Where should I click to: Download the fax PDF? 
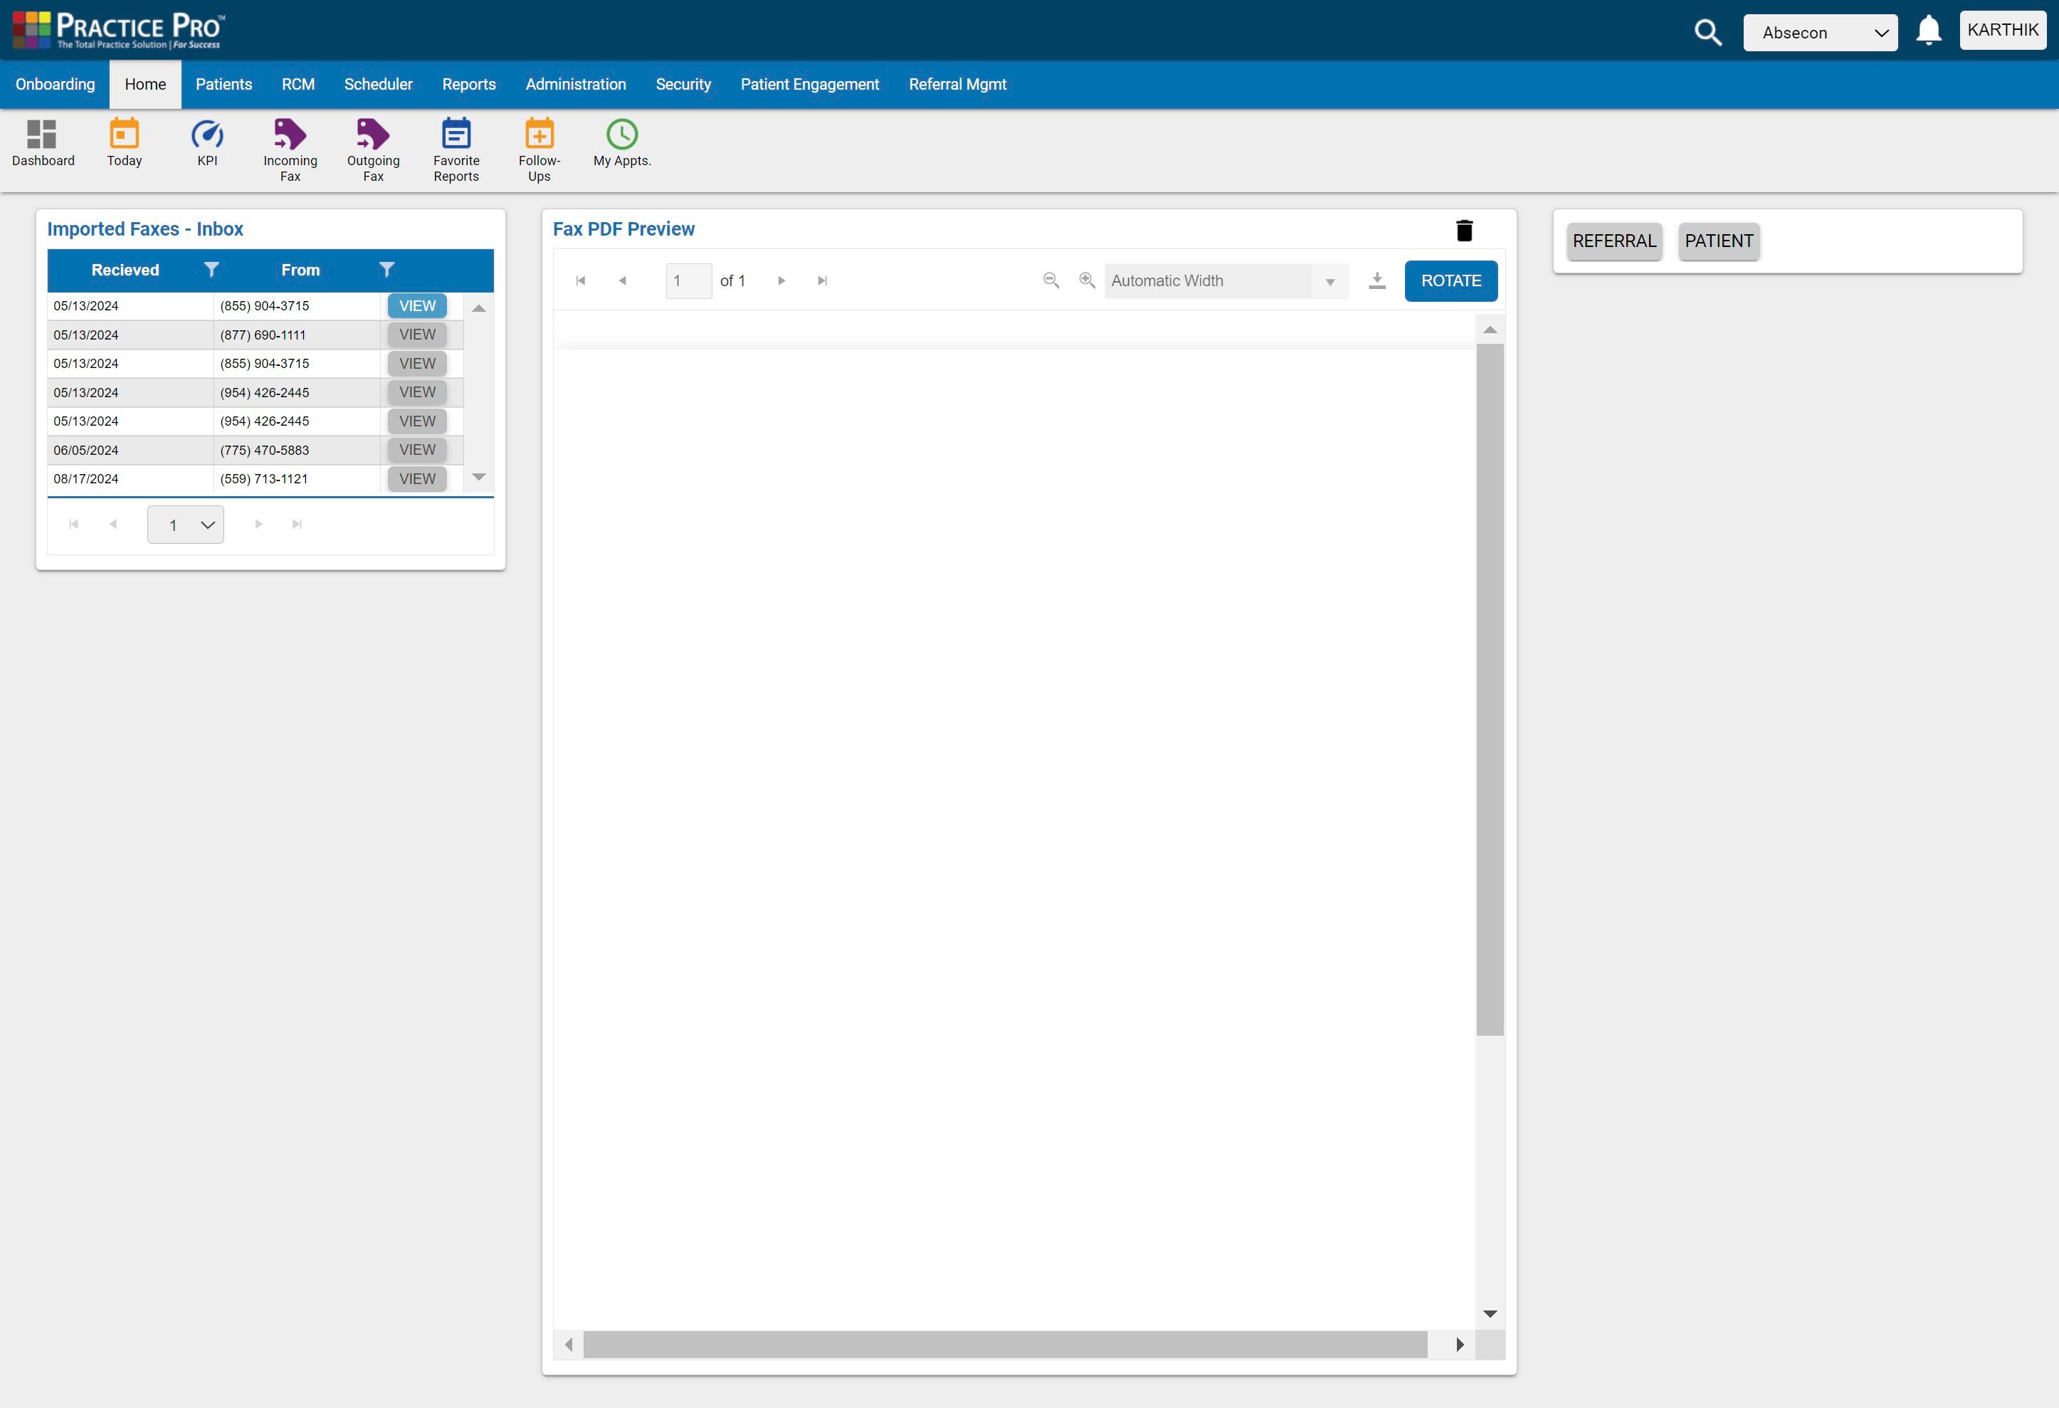[x=1378, y=281]
